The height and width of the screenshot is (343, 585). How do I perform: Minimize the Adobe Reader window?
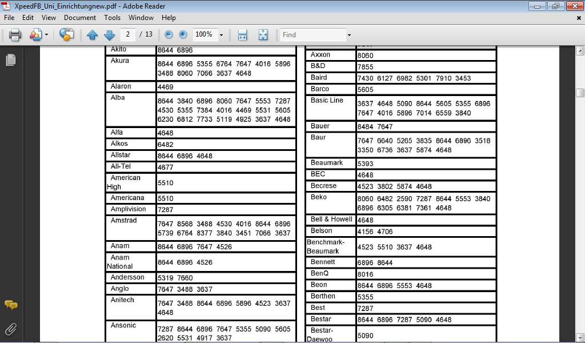(x=537, y=6)
